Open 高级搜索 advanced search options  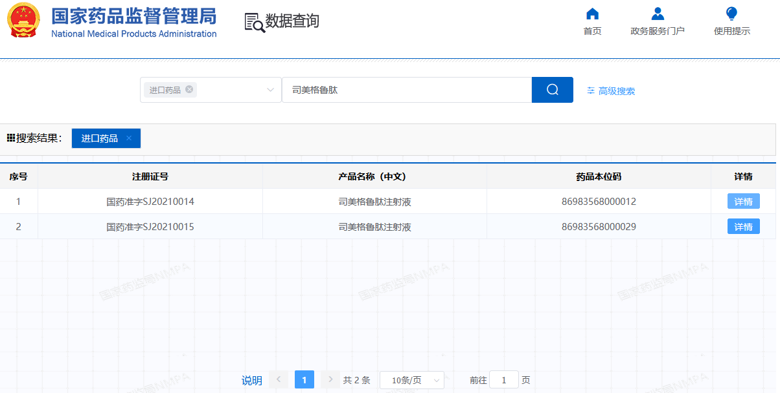coord(611,91)
